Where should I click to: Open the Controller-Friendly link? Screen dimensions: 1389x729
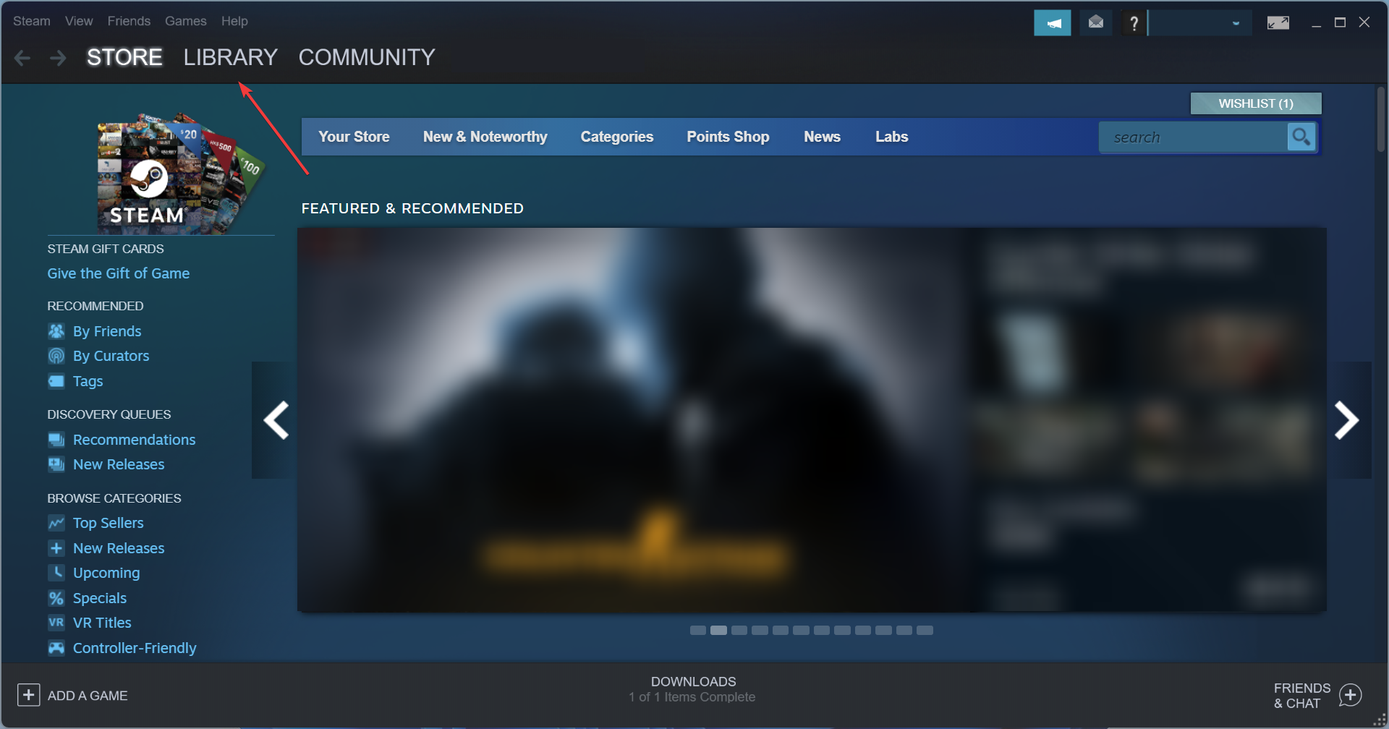135,648
